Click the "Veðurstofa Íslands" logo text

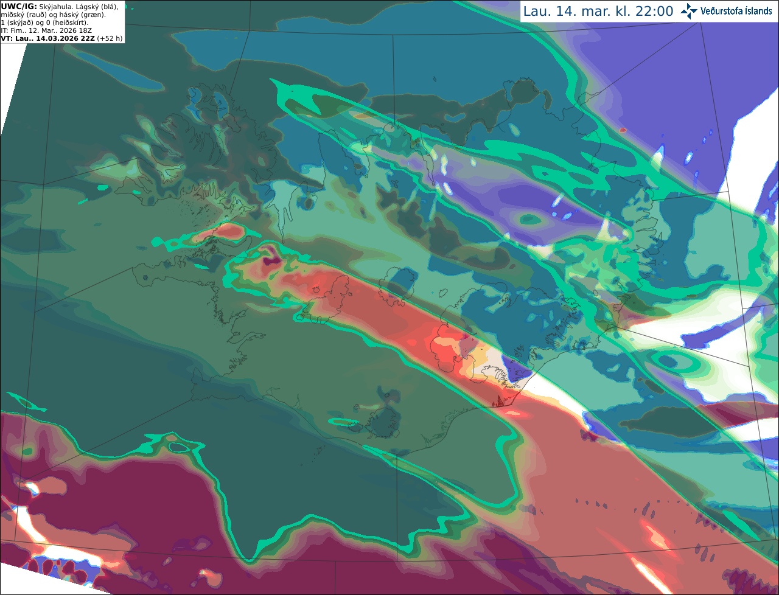(736, 11)
